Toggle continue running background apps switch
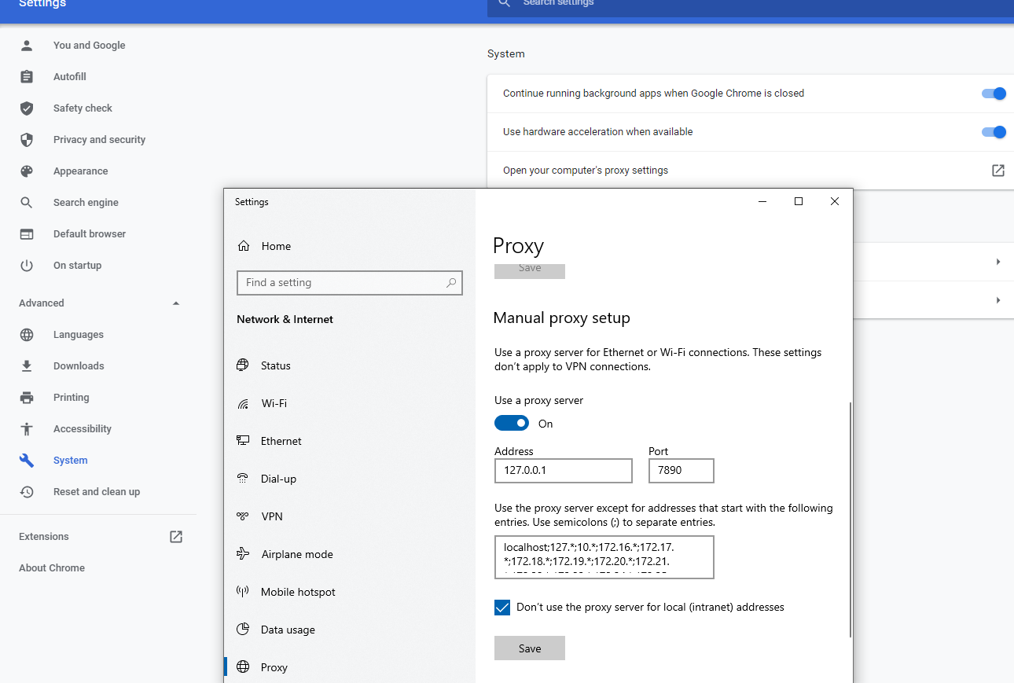 pos(994,94)
